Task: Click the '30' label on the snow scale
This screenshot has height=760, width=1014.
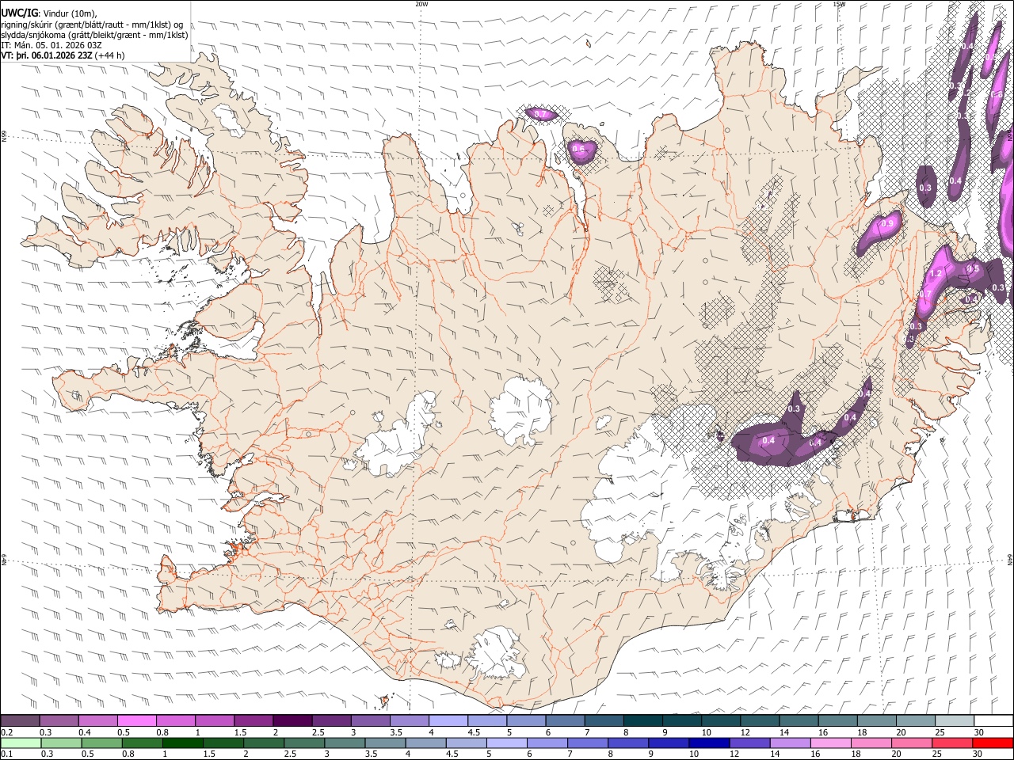Action: [x=979, y=732]
